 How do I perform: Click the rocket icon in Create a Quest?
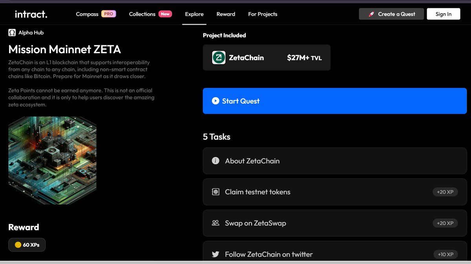click(x=371, y=14)
